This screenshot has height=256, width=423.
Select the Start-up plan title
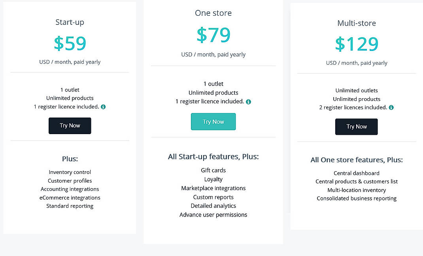point(70,22)
